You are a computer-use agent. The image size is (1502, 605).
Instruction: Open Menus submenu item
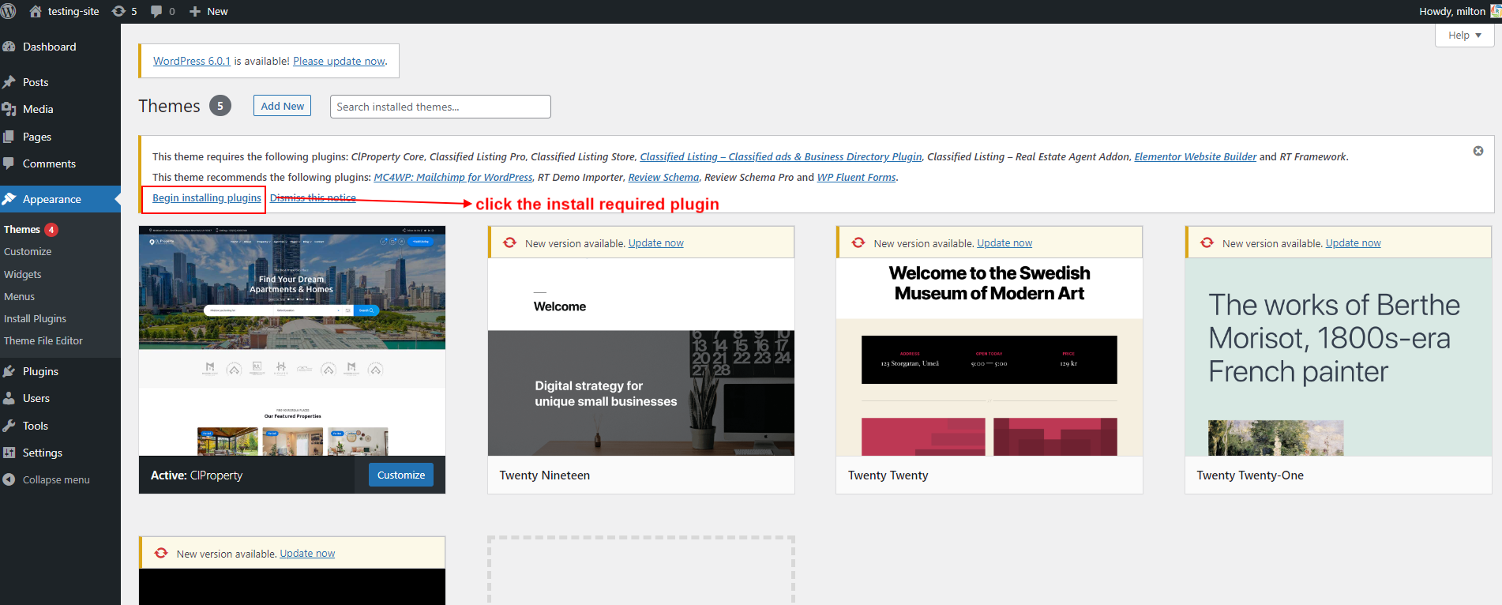pos(20,296)
